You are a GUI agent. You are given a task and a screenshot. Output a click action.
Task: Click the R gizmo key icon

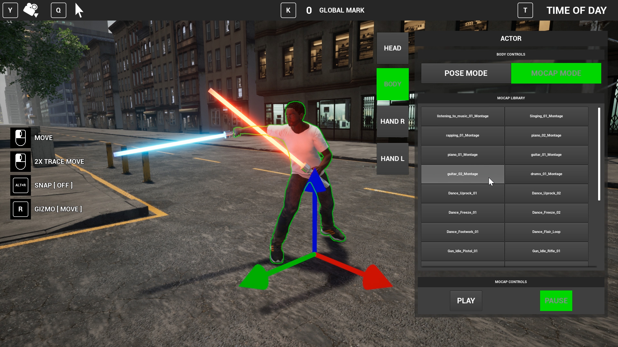[x=21, y=209]
